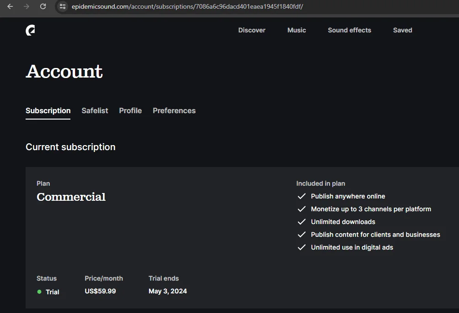Viewport: 459px width, 313px height.
Task: Click the Status label
Action: click(x=47, y=278)
